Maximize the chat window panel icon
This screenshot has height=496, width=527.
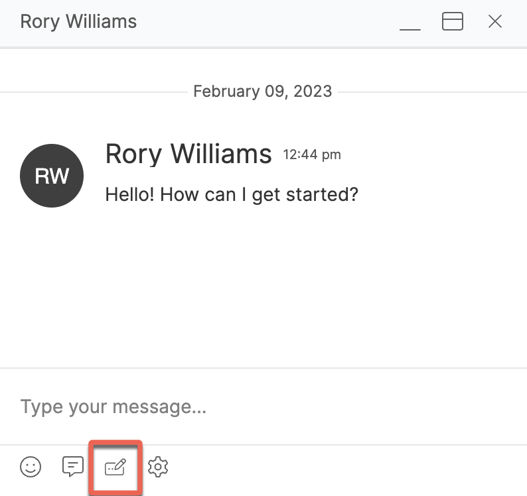click(453, 21)
